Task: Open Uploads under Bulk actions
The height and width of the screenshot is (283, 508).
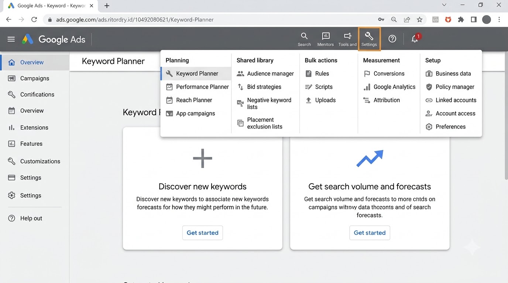Action: pos(320,100)
